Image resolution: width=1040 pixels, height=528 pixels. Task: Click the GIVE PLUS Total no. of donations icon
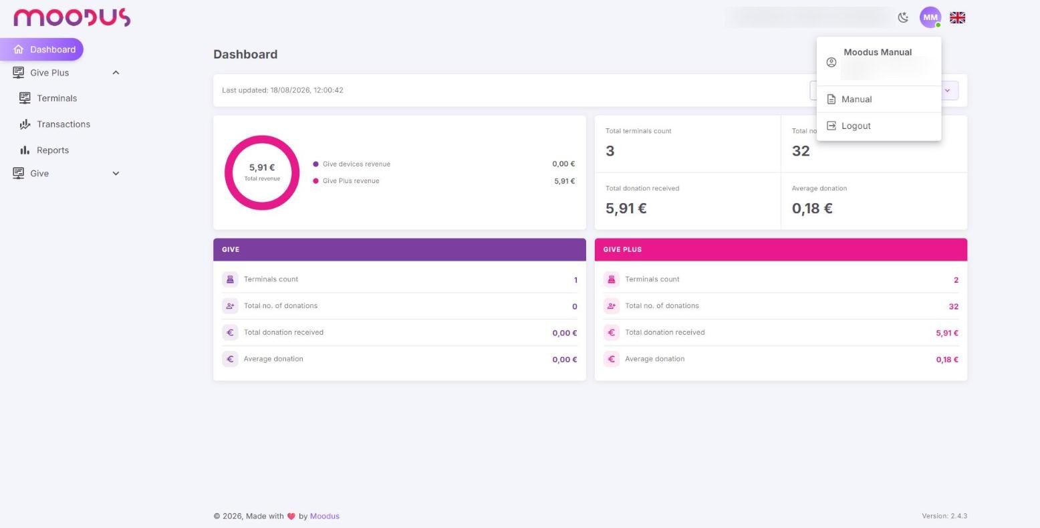[x=611, y=306]
